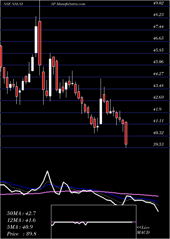
Task: Click the 45.85 price axis label
Action: click(158, 50)
